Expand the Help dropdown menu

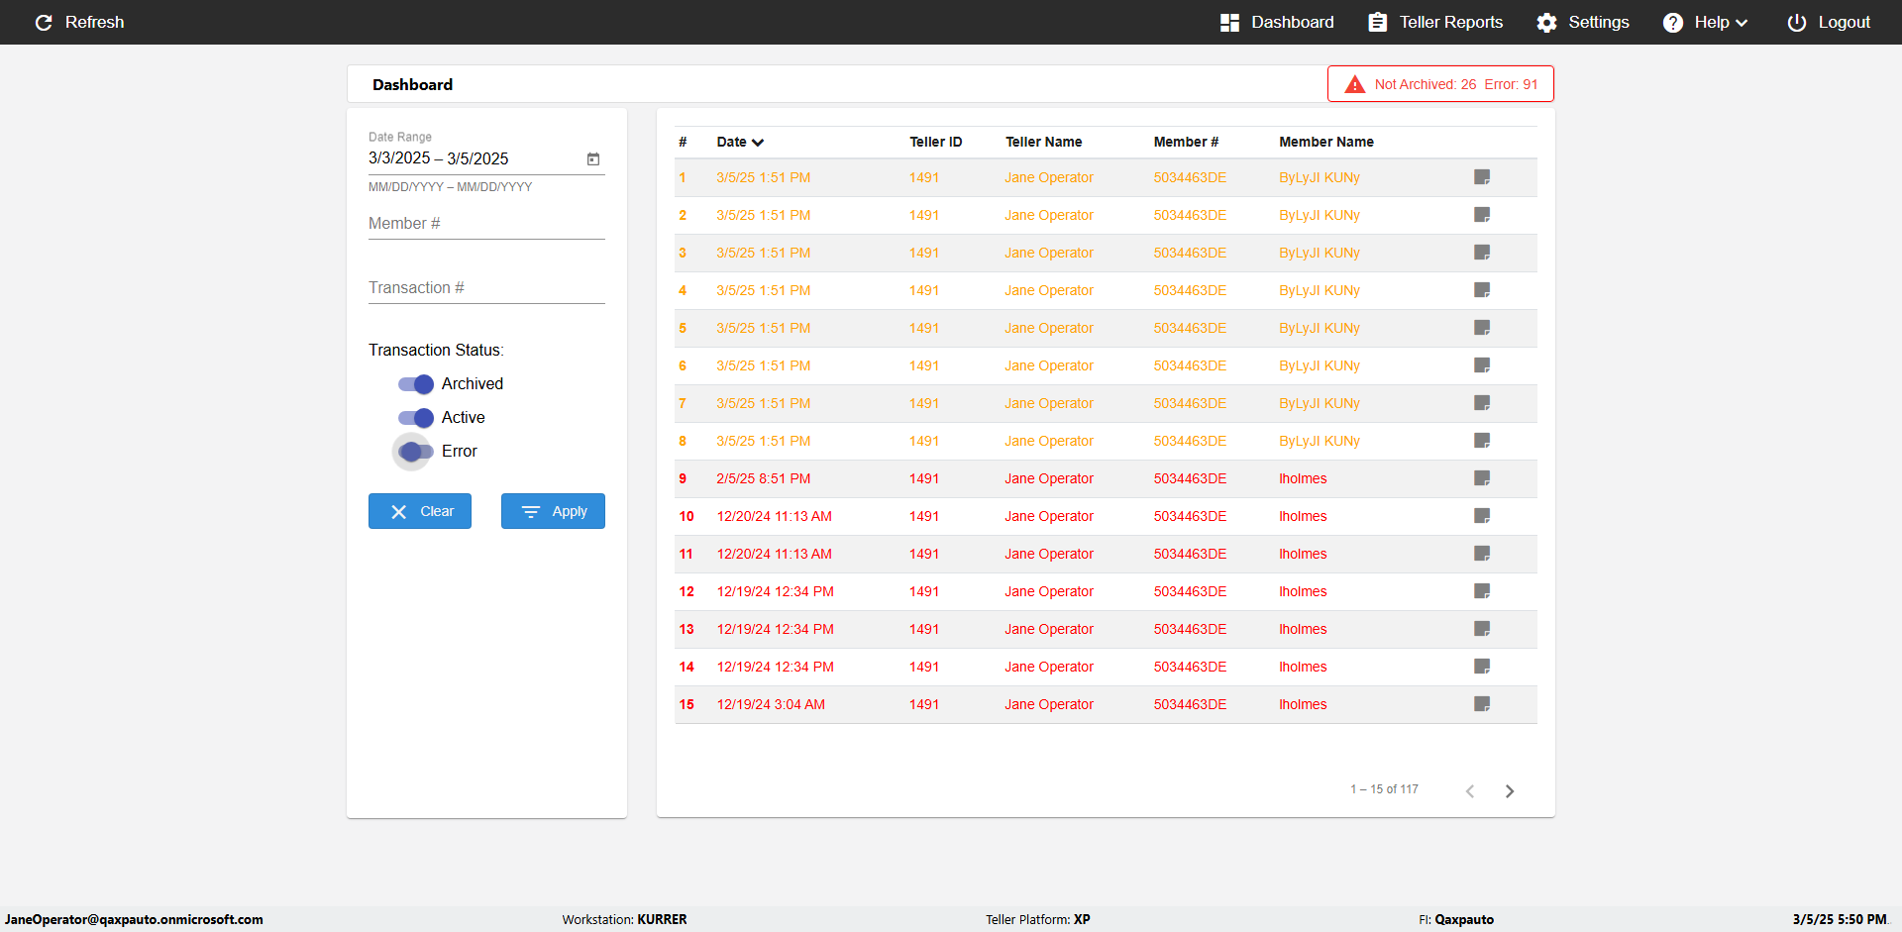pos(1706,23)
